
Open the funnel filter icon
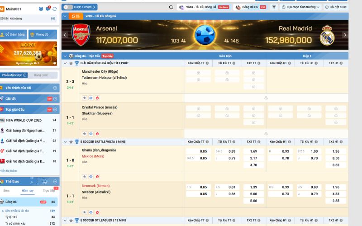pos(274,7)
